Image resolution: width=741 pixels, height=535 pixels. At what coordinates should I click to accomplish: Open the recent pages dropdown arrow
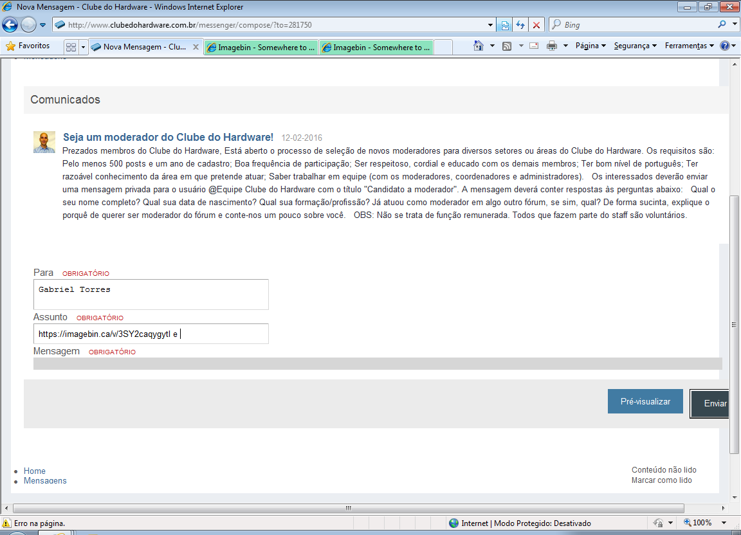coord(42,25)
